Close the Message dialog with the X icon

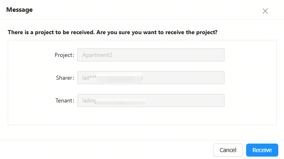pos(265,11)
